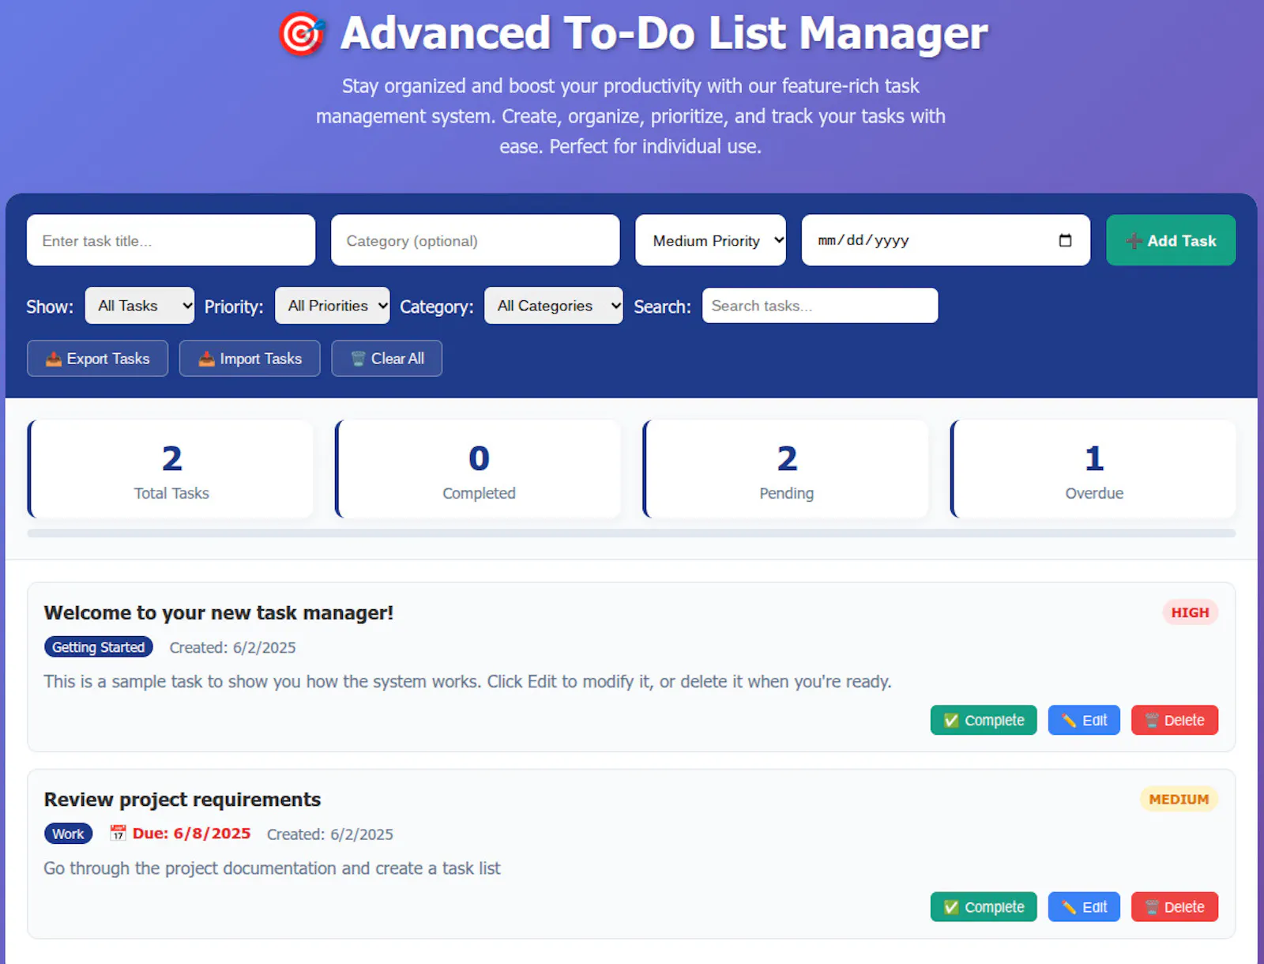Open the Medium Priority dropdown
The width and height of the screenshot is (1264, 964).
tap(710, 240)
